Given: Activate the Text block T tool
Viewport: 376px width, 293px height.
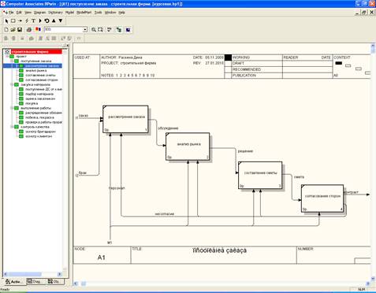Looking at the screenshot, I should coord(33,20).
